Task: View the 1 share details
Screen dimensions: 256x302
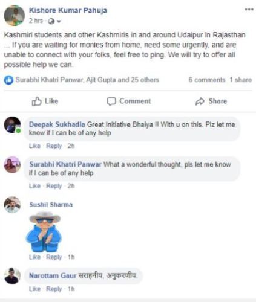Action: (241, 80)
